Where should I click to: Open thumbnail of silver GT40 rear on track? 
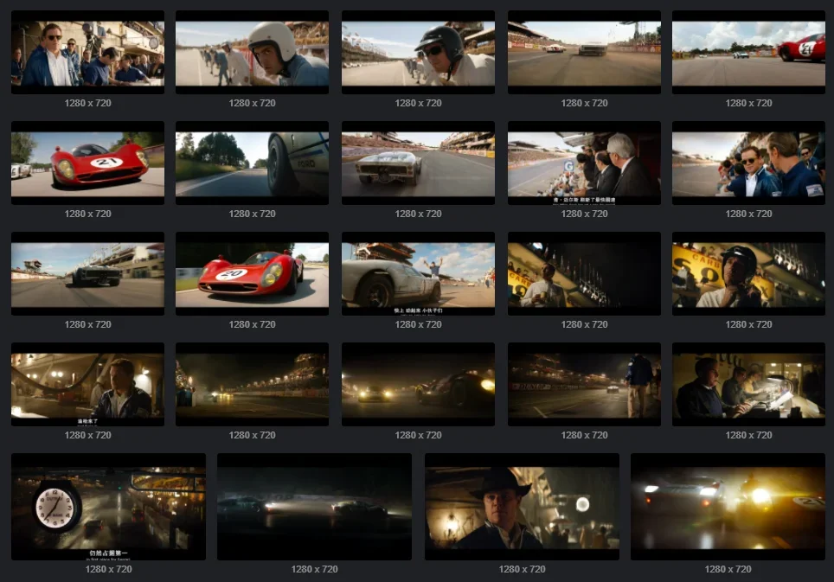[x=418, y=163]
